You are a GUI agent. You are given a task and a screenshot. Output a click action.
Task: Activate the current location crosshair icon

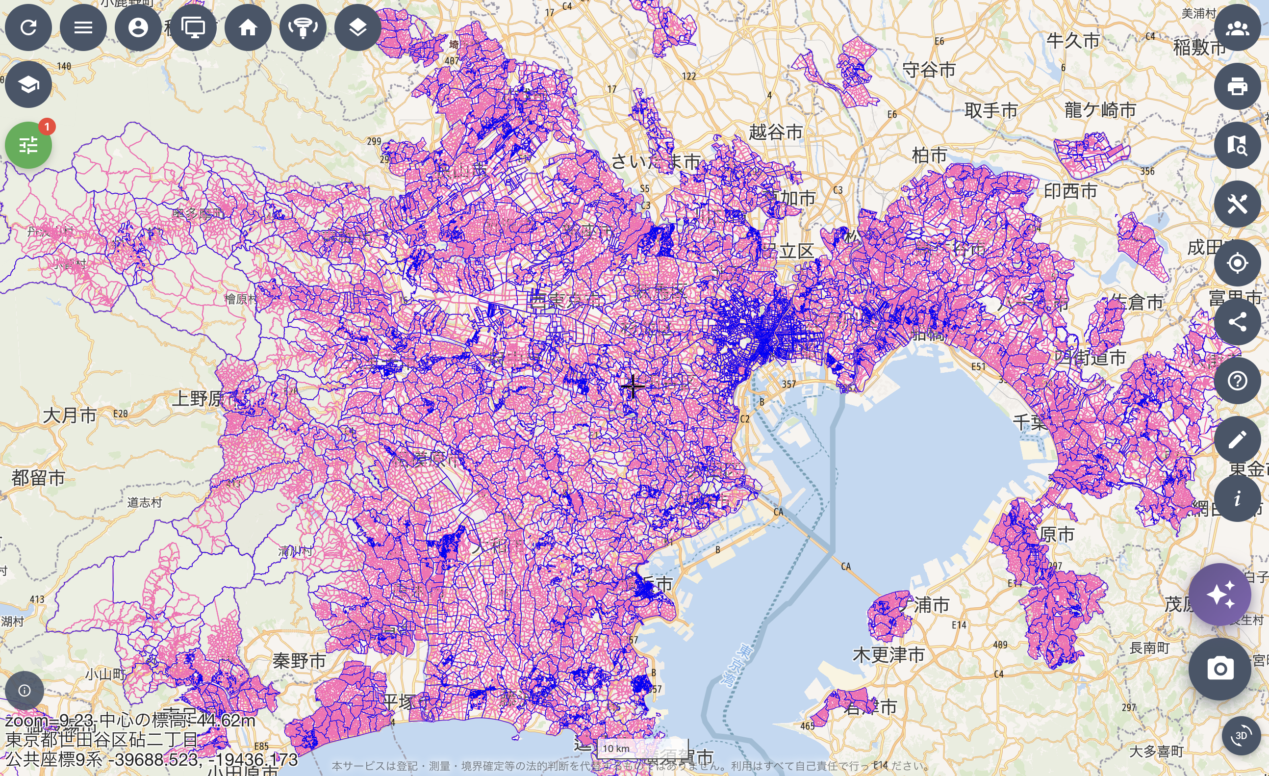pos(1238,263)
